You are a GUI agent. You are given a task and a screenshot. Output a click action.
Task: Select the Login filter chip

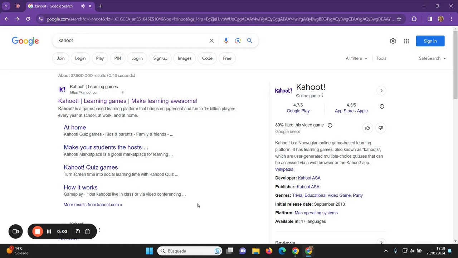(x=81, y=58)
